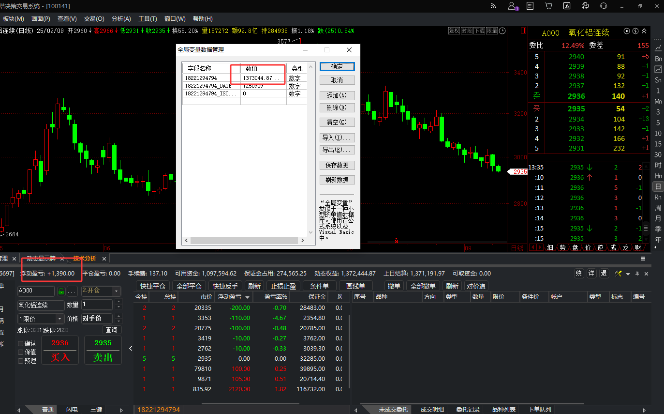664x414 pixels.
Task: Click the 统 statistics button
Action: tap(579, 274)
